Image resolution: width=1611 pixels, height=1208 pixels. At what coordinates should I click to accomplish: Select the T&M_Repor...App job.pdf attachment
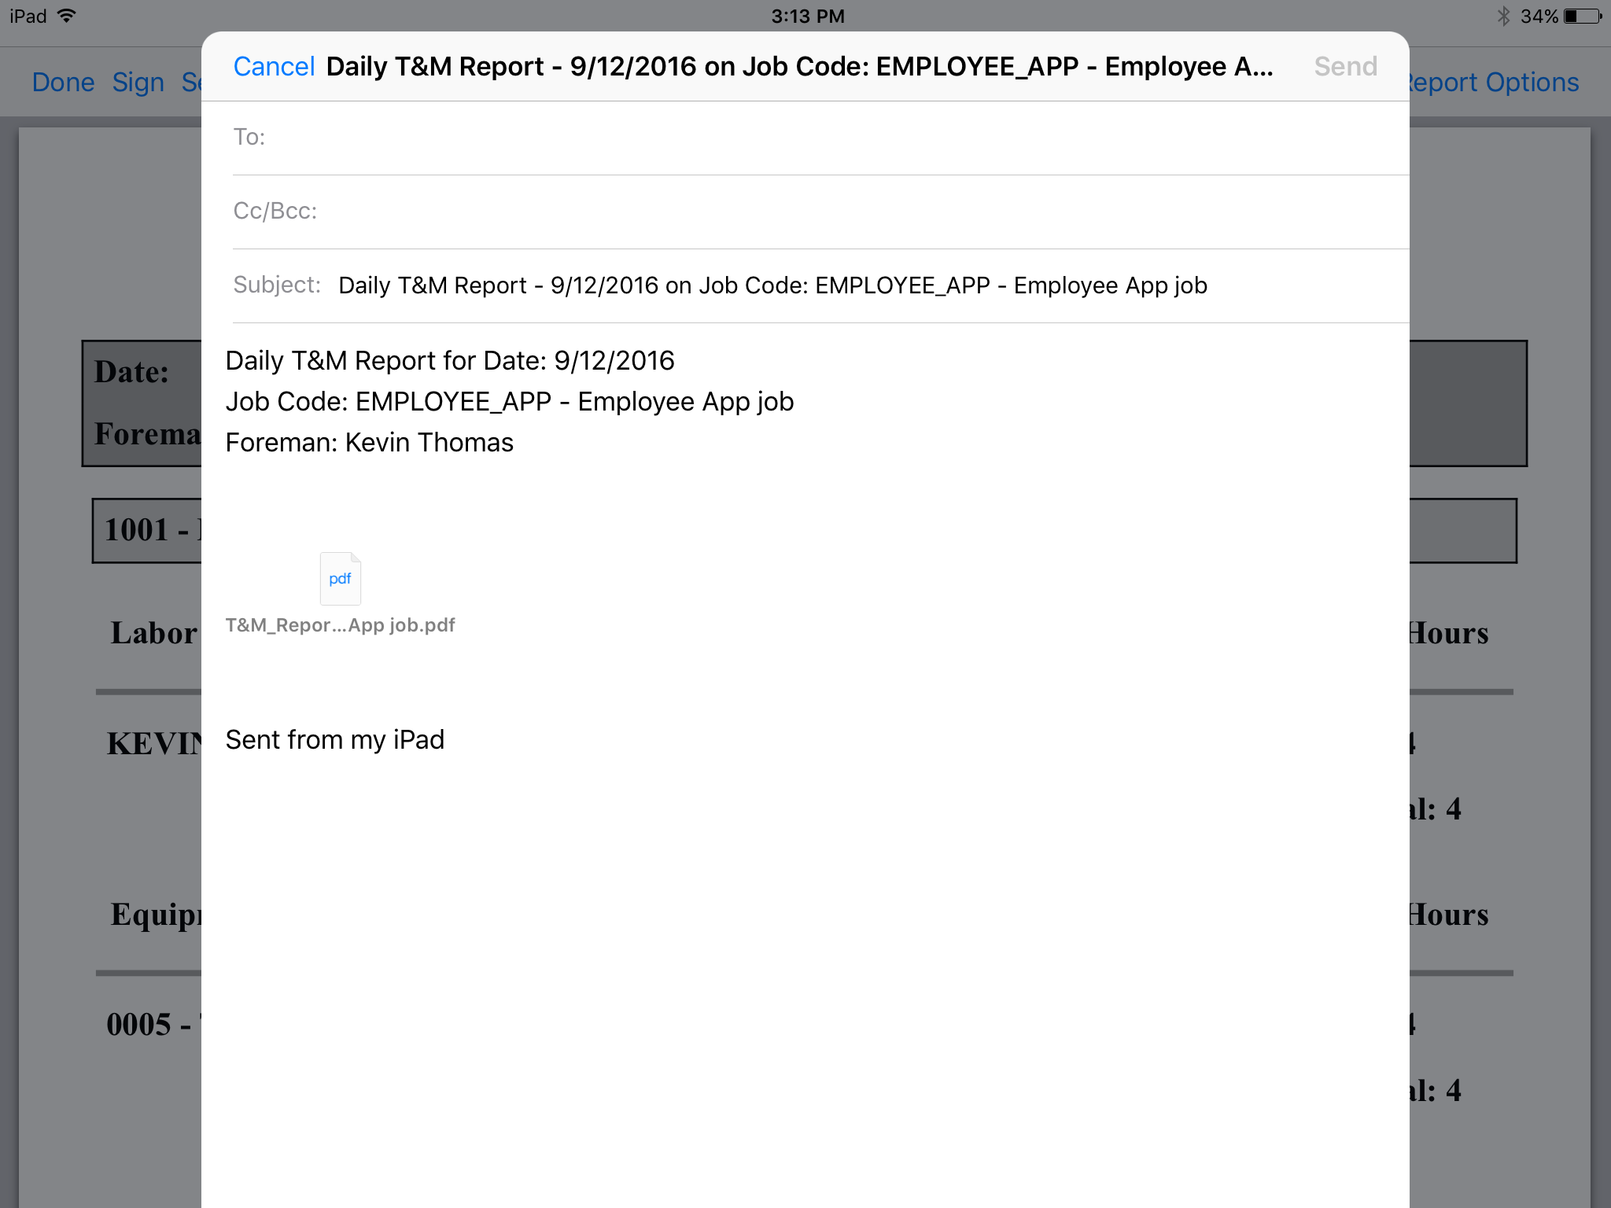(340, 624)
